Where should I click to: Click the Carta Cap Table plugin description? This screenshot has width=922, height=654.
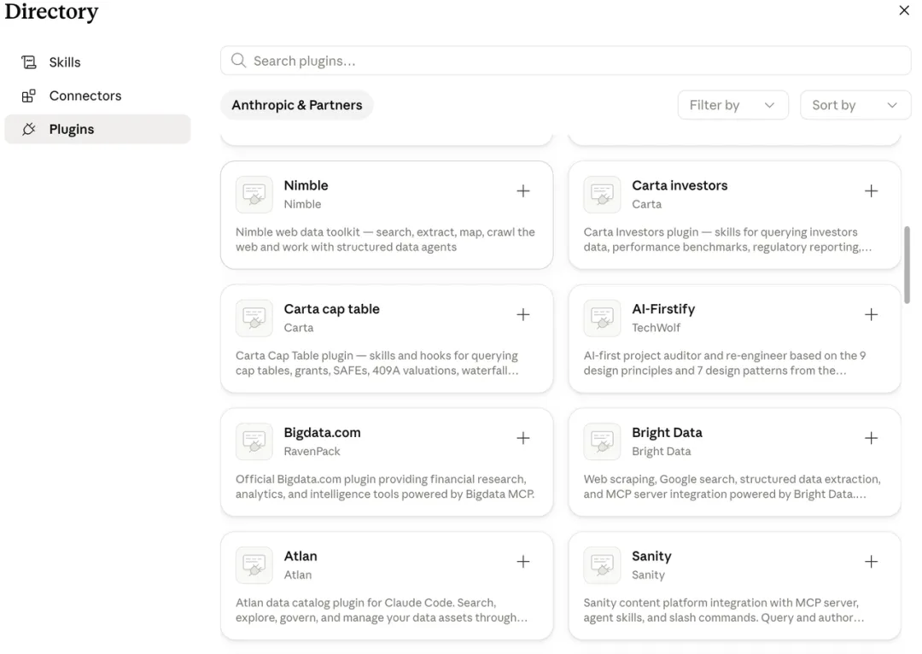tap(377, 363)
